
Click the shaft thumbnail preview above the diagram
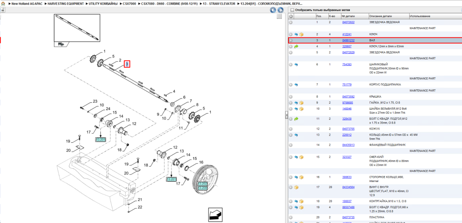pyautogui.click(x=77, y=28)
